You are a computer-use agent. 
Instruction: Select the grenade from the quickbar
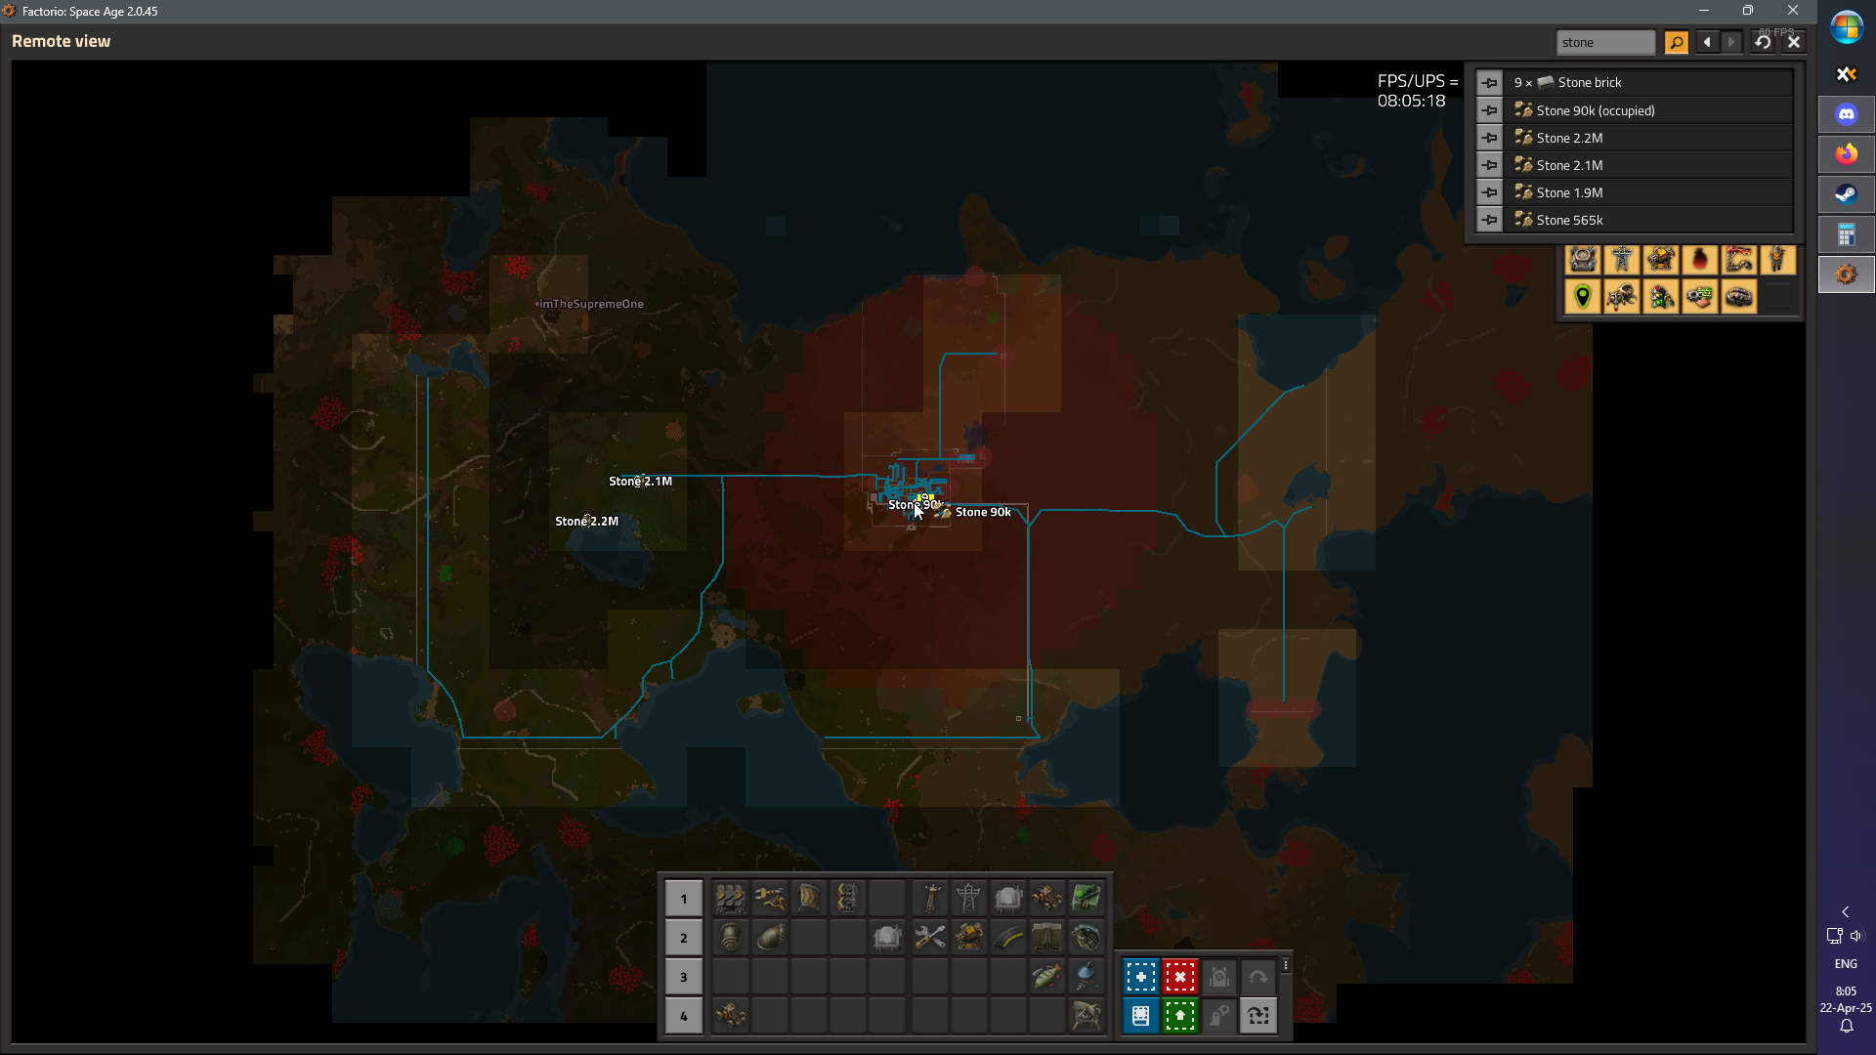(1087, 938)
